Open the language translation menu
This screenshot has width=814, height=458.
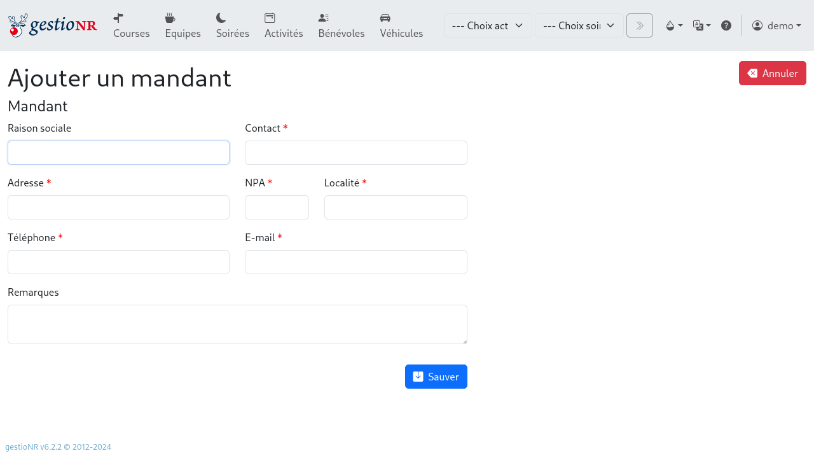[701, 25]
